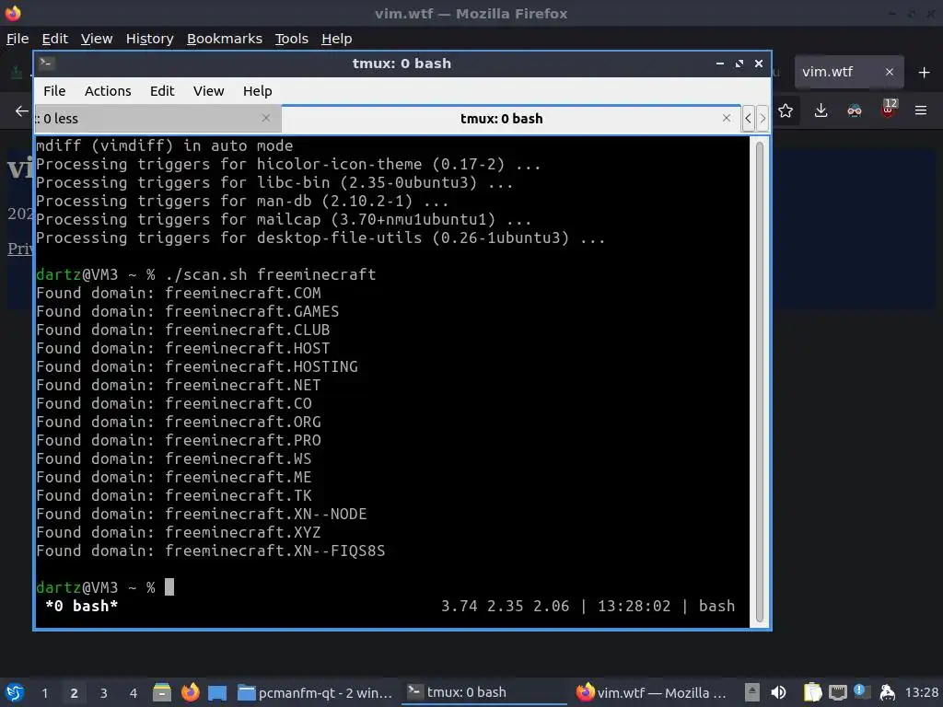
Task: Open the volume control tray icon
Action: [x=778, y=692]
